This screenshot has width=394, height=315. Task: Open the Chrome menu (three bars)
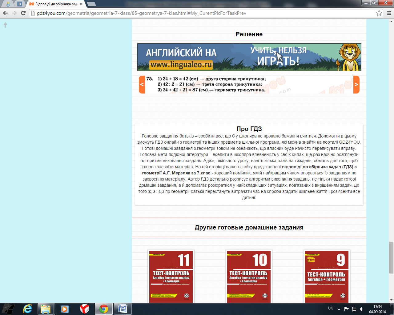tap(389, 13)
